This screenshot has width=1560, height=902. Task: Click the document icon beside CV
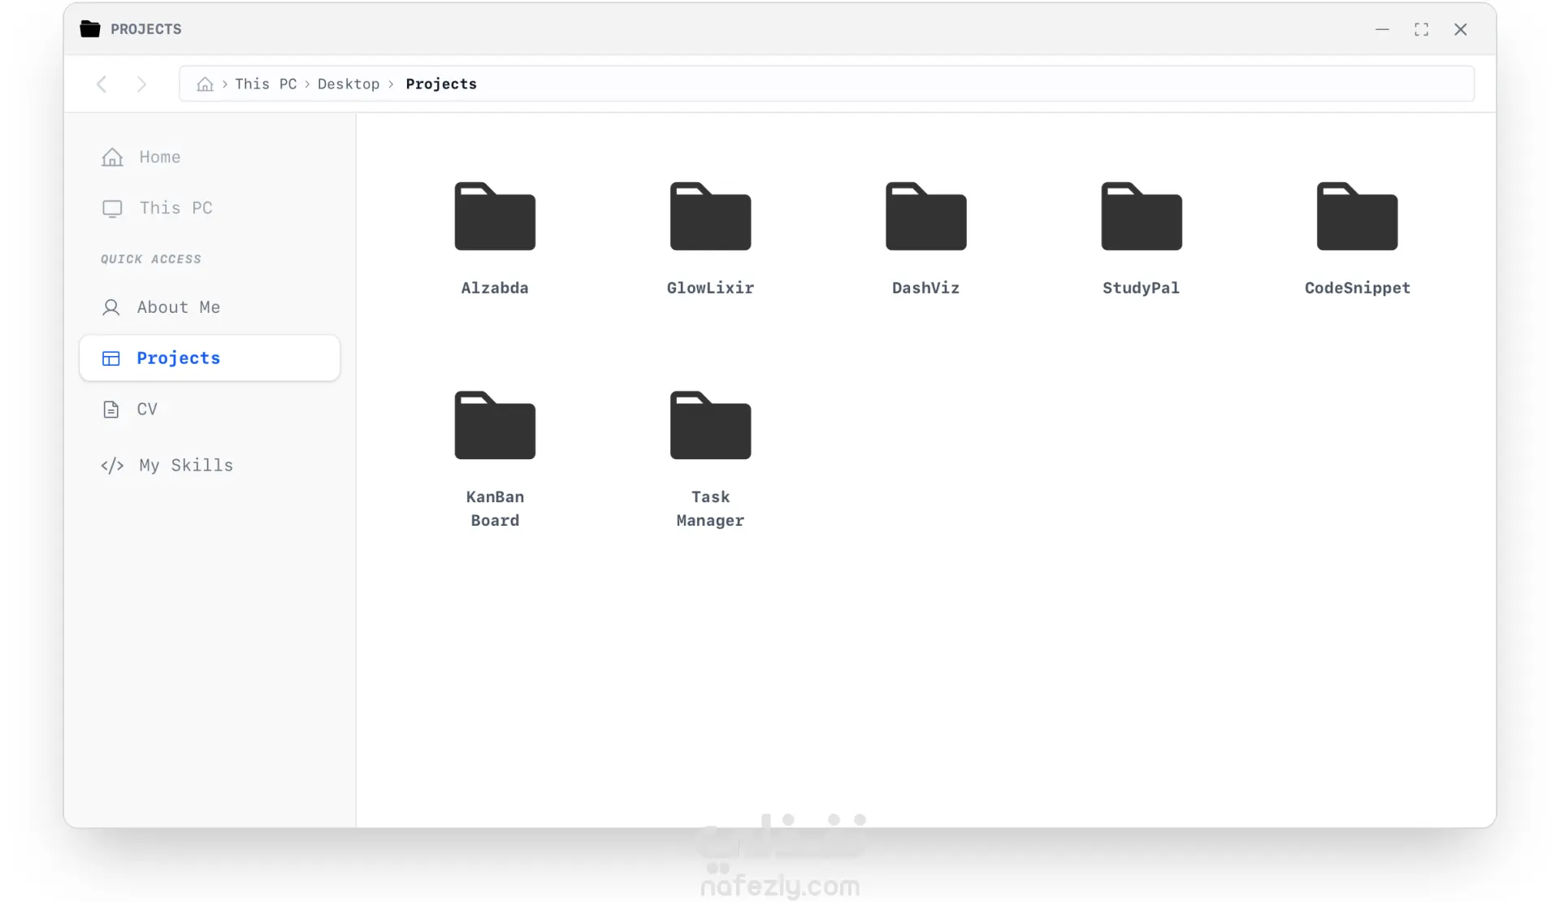(x=110, y=409)
